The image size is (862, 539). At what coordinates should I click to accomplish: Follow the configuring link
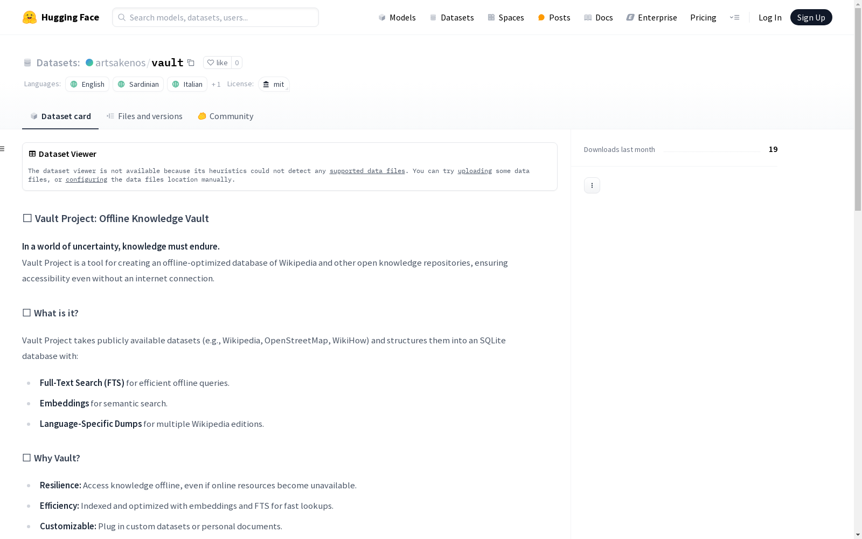[x=86, y=179]
